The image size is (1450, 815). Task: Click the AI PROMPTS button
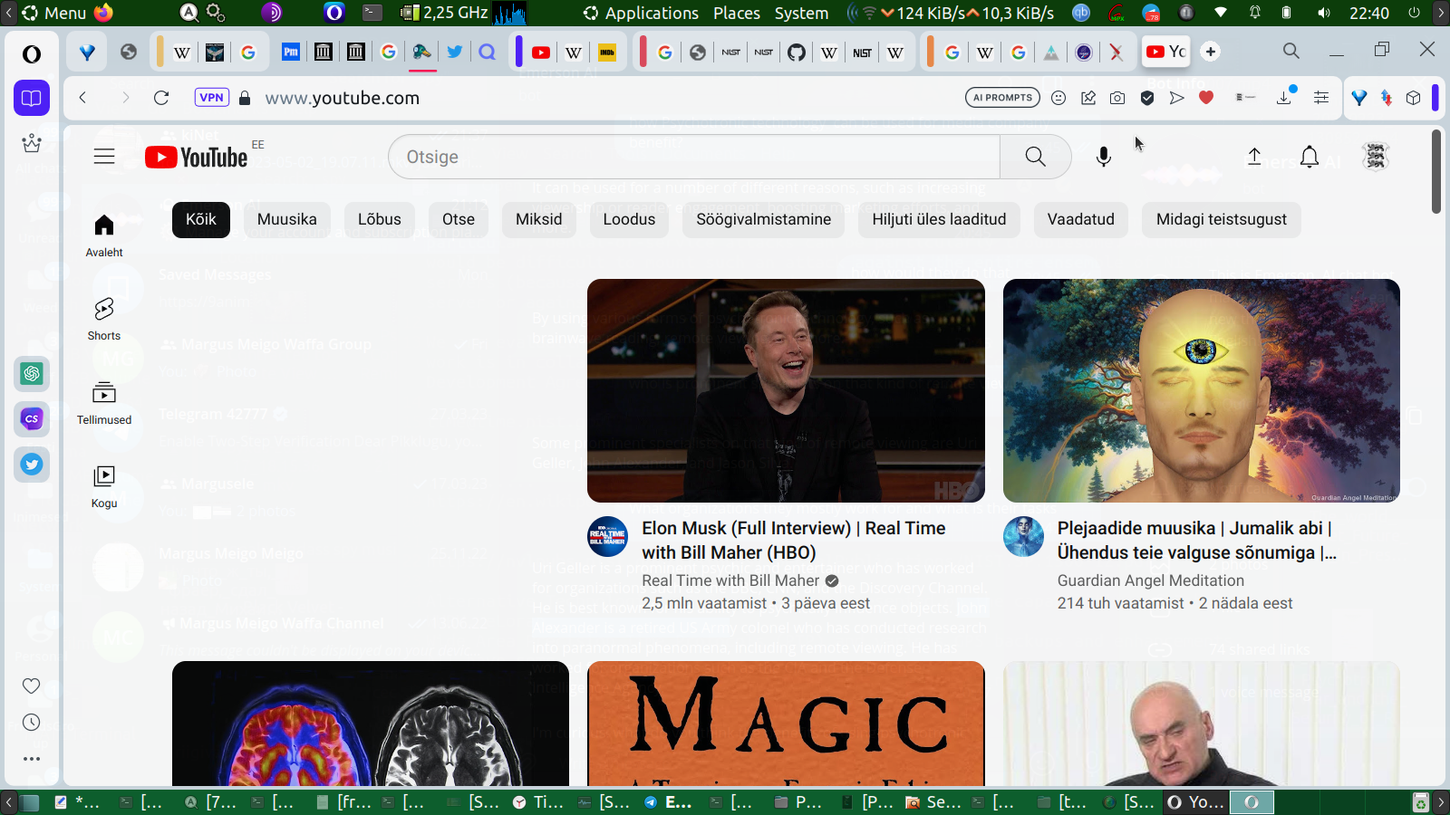coord(1002,98)
